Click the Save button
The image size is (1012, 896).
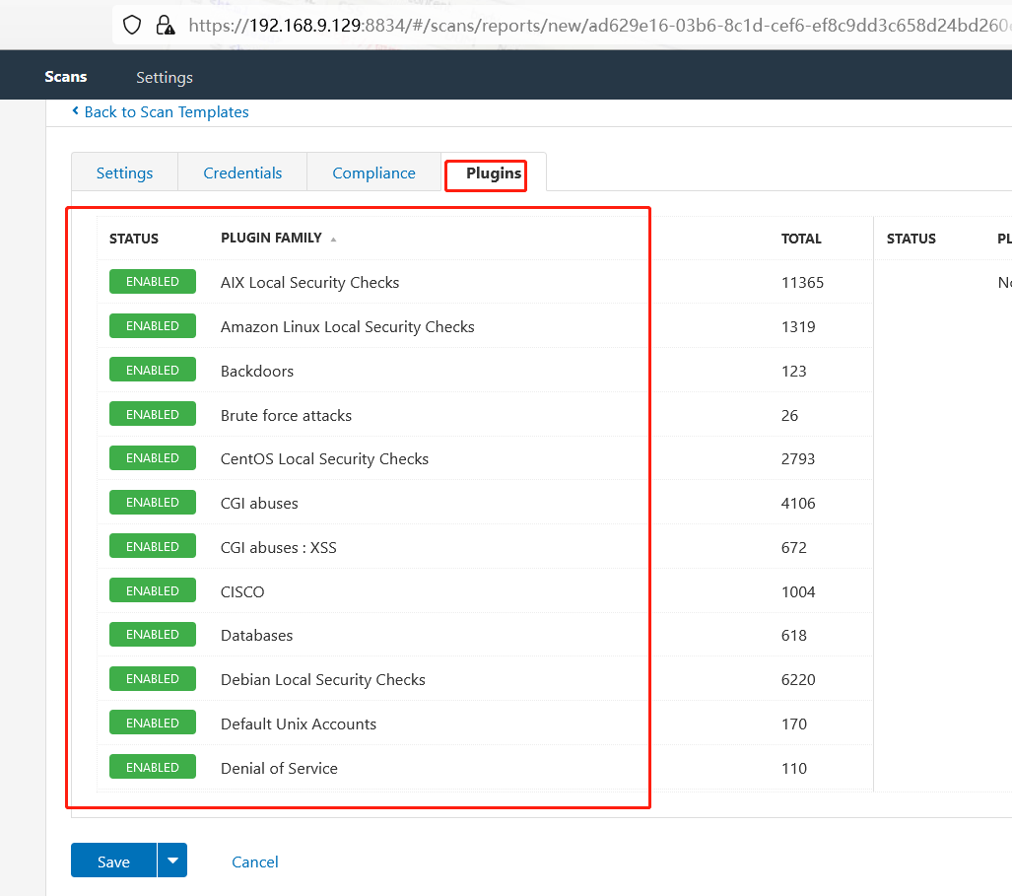113,861
